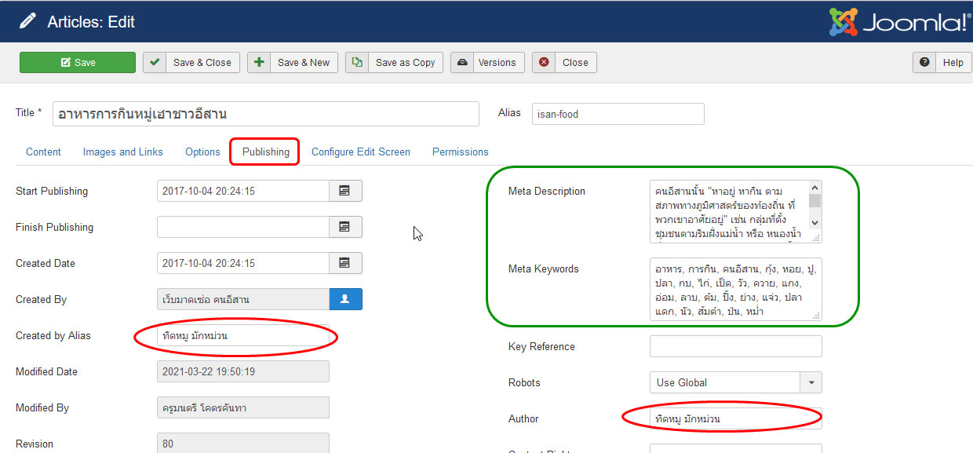Open the Created Date calendar picker
This screenshot has width=973, height=453.
[345, 262]
